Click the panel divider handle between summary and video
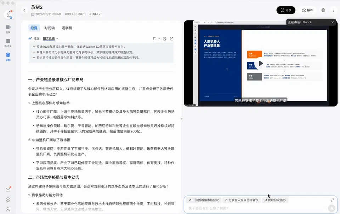The image size is (340, 214). point(182,119)
